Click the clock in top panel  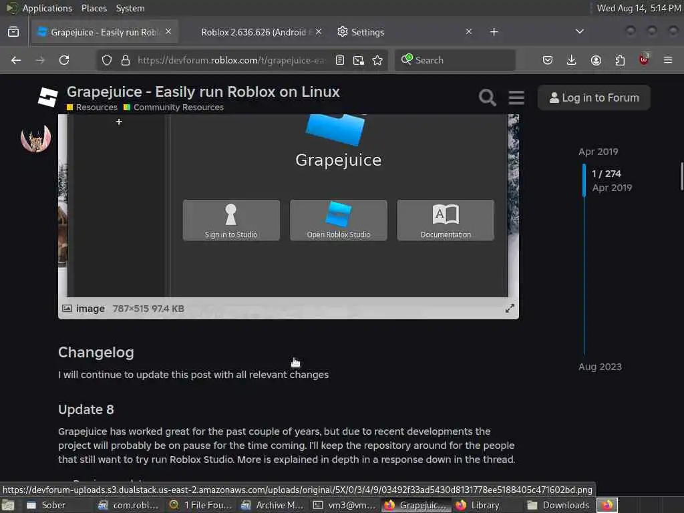coord(639,8)
